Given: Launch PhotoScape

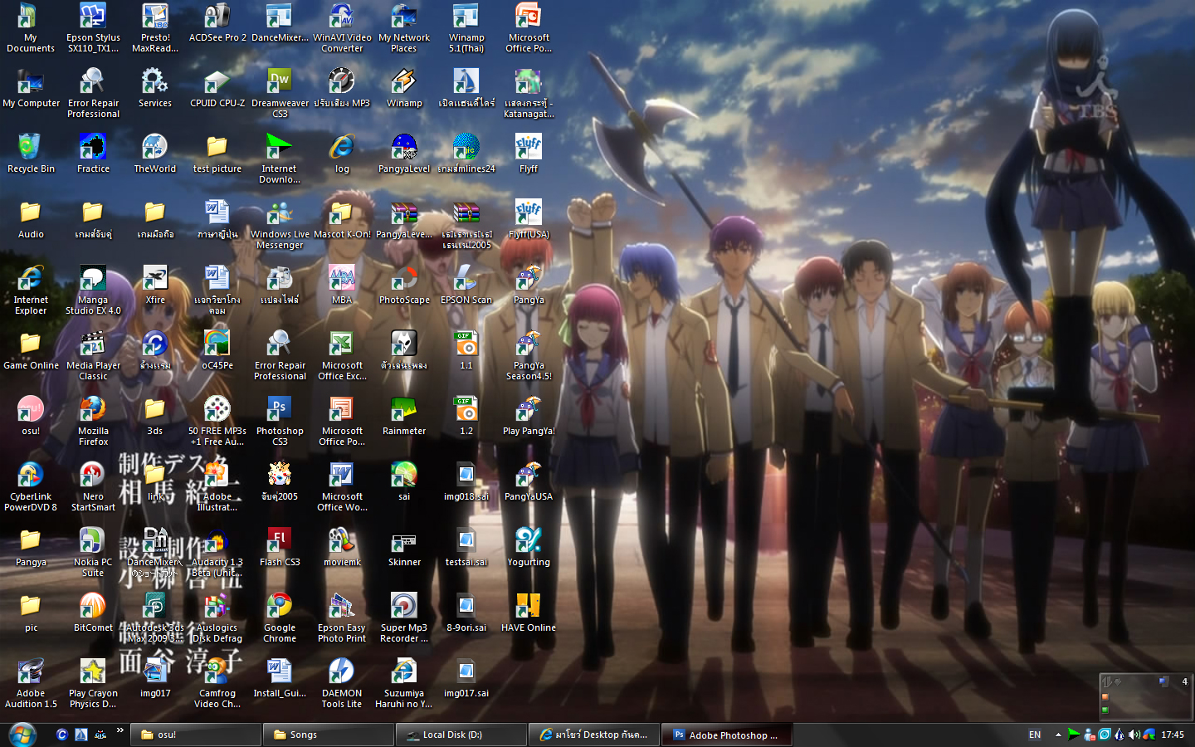Looking at the screenshot, I should [404, 285].
